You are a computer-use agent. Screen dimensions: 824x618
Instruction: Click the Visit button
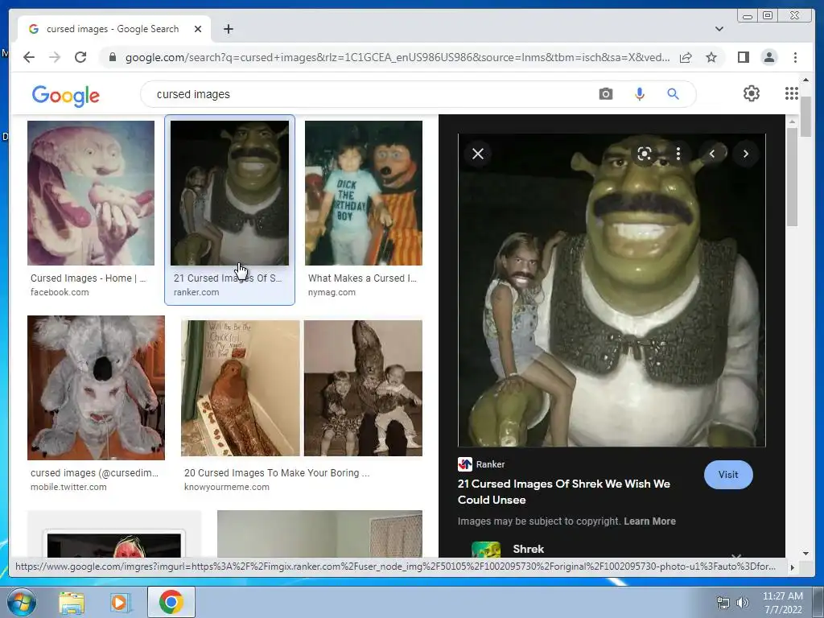pyautogui.click(x=727, y=475)
